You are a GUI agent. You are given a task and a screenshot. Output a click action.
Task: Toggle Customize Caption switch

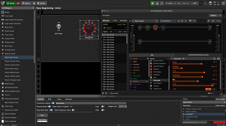(x=53, y=103)
